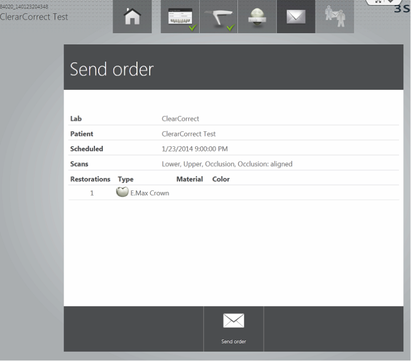Click the Restorations label
The height and width of the screenshot is (361, 411).
[90, 179]
